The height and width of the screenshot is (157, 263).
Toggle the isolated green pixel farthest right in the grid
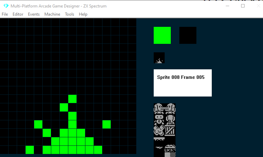pyautogui.click(x=107, y=124)
